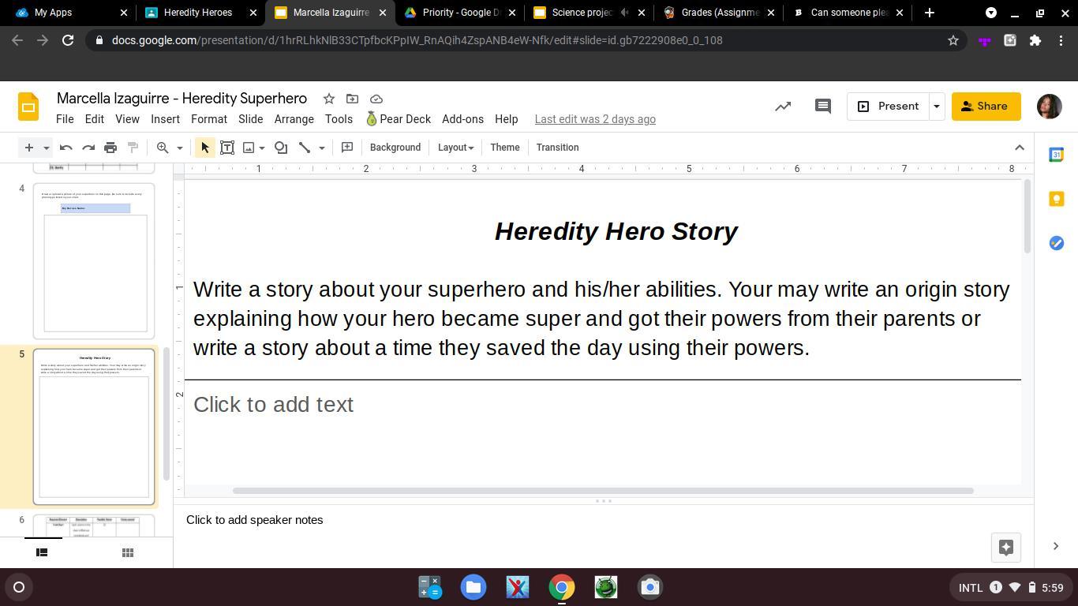Click the Print icon
The width and height of the screenshot is (1078, 606).
pyautogui.click(x=110, y=148)
